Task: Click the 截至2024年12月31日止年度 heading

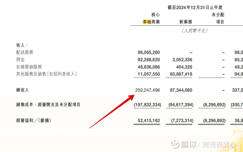Action: (x=195, y=7)
